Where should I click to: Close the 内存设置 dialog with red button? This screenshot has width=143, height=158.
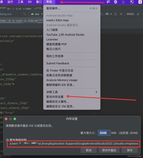[x=6, y=119]
